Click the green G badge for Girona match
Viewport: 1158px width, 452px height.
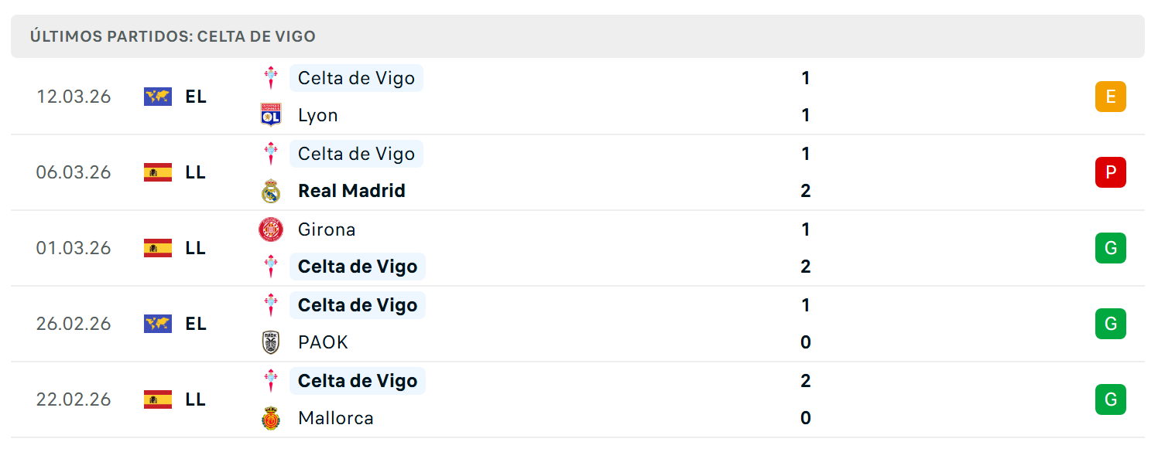pos(1111,248)
